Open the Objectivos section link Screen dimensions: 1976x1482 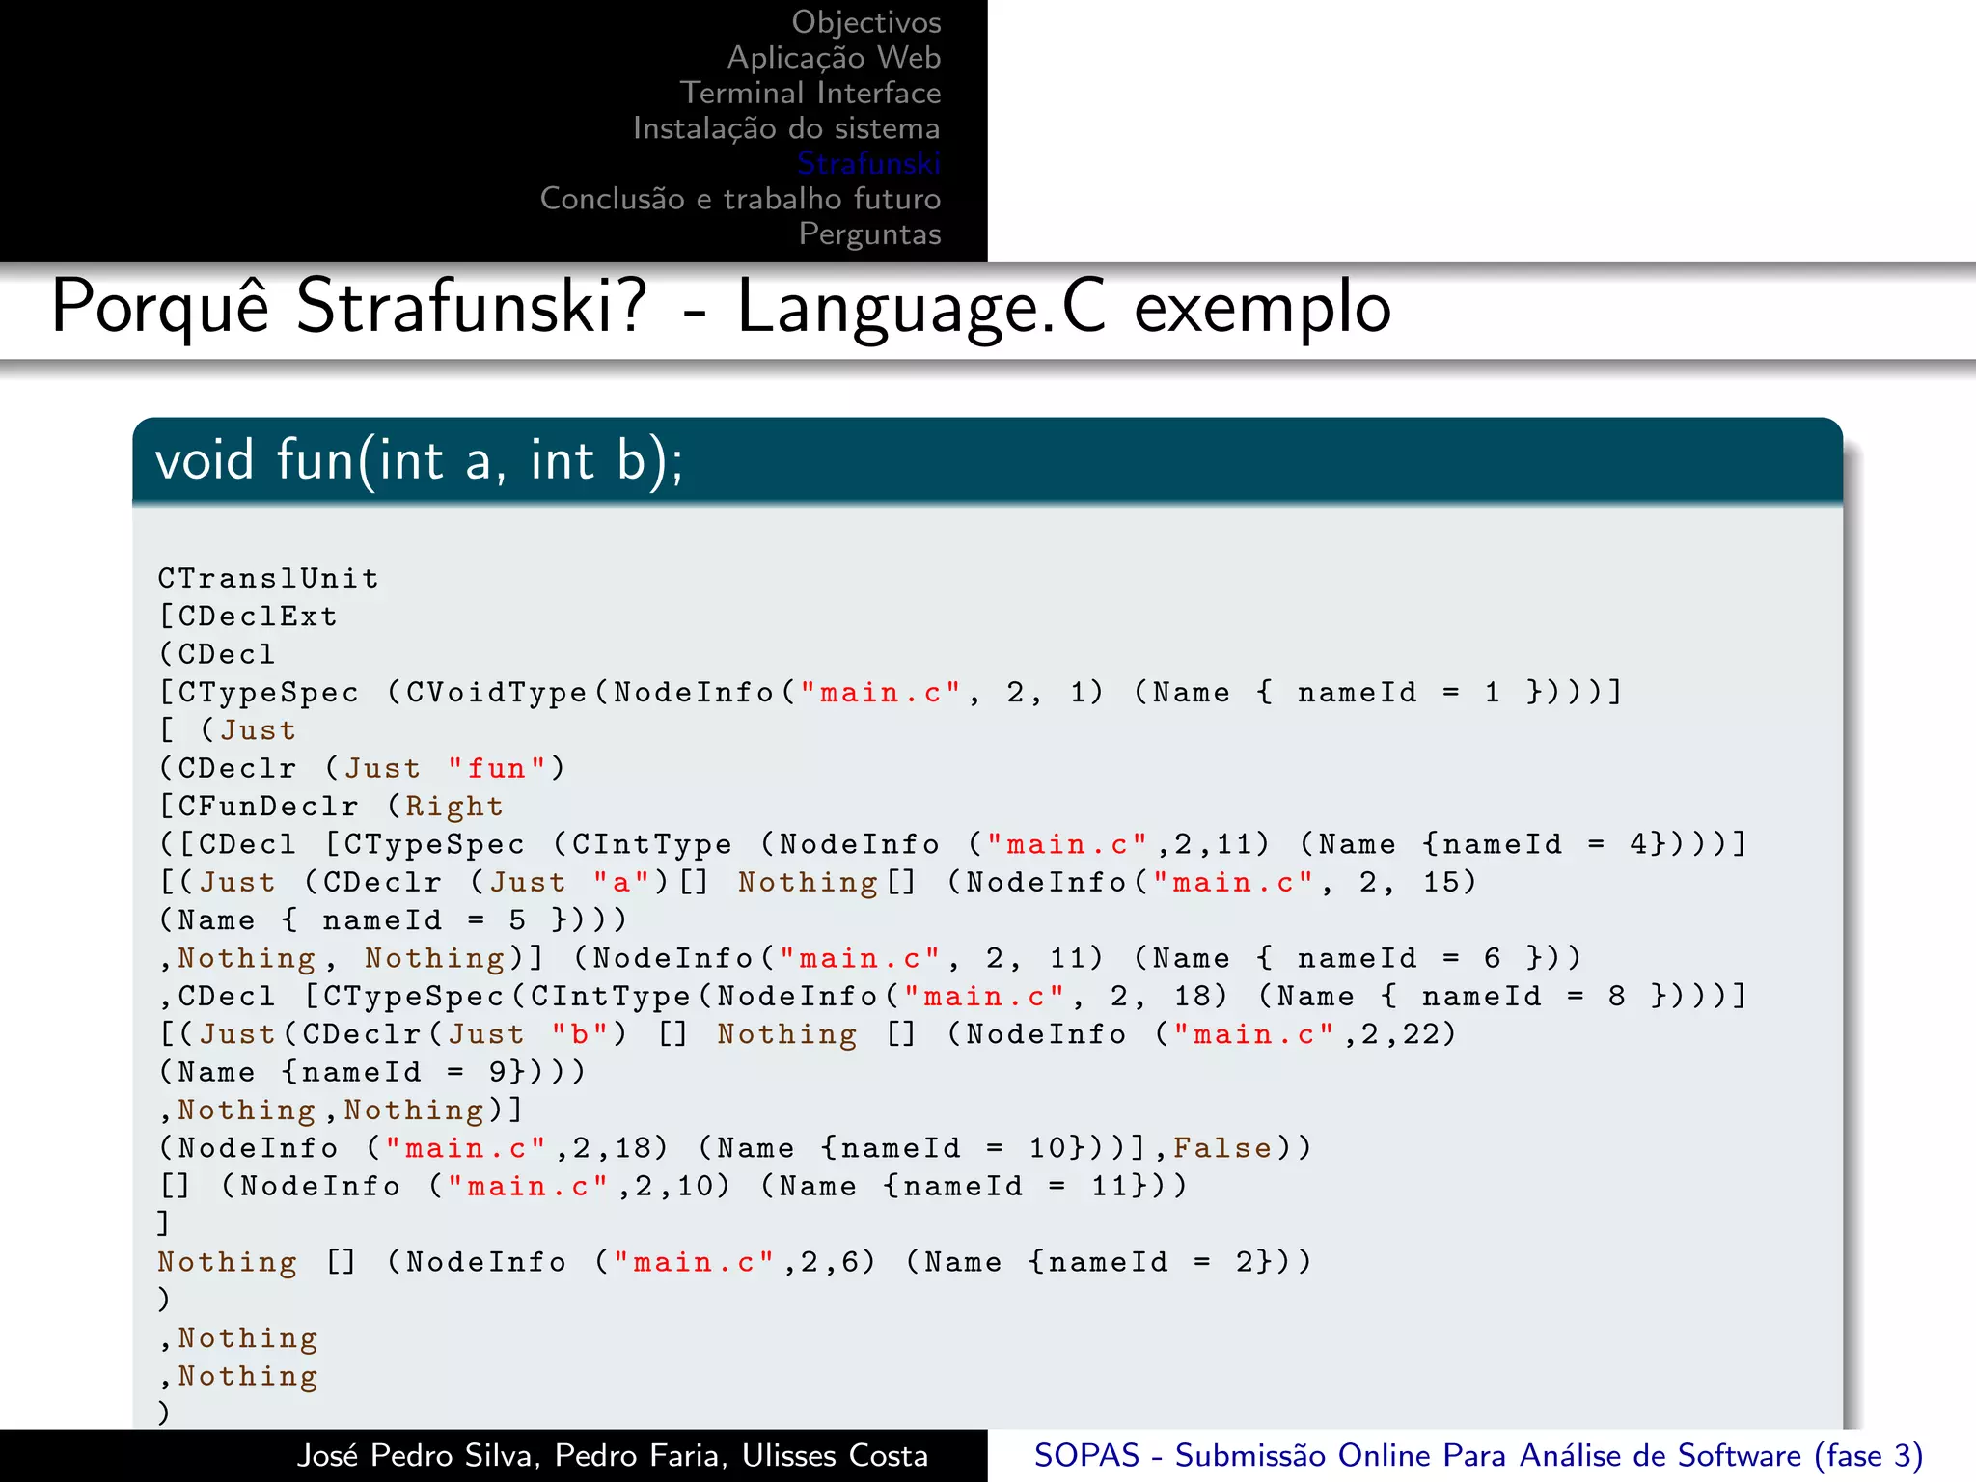click(x=866, y=22)
